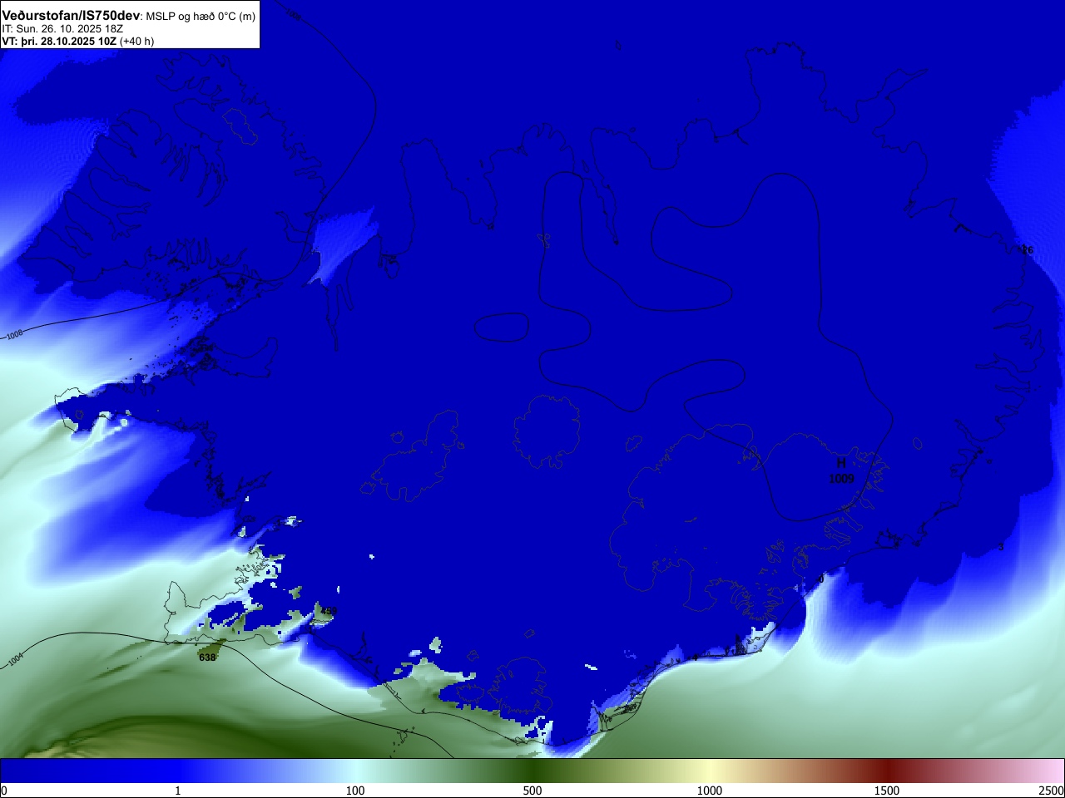This screenshot has height=798, width=1065.
Task: Click the "459" height value on the map
Action: click(329, 612)
